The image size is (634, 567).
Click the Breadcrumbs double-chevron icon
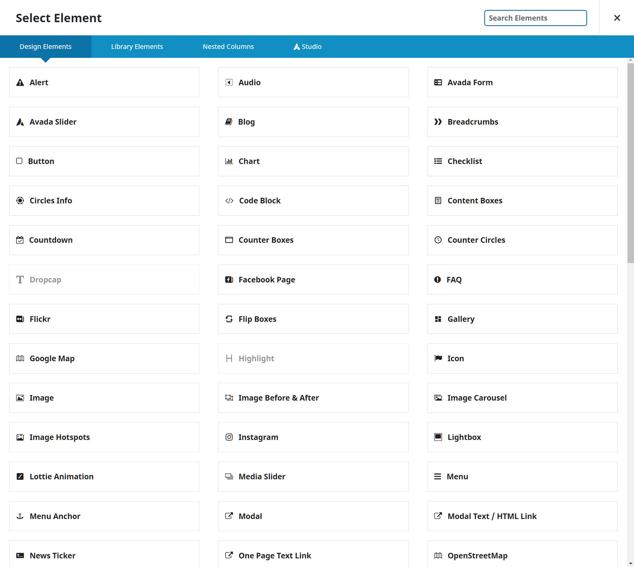coord(438,122)
